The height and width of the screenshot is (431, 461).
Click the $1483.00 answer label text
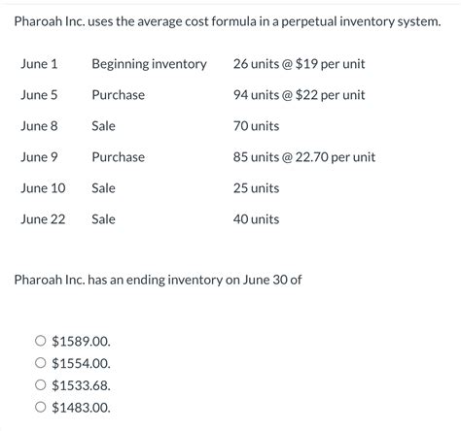point(81,408)
